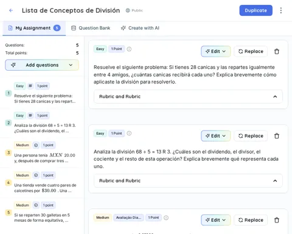Click the Public visibility globe indicator
This screenshot has width=292, height=234.
click(128, 10)
